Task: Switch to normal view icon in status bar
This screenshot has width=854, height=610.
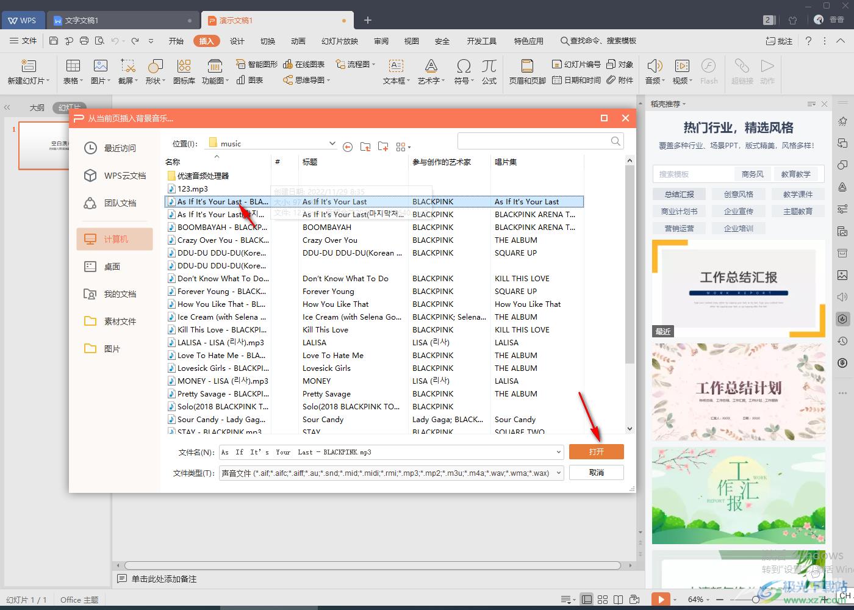Action: tap(586, 599)
